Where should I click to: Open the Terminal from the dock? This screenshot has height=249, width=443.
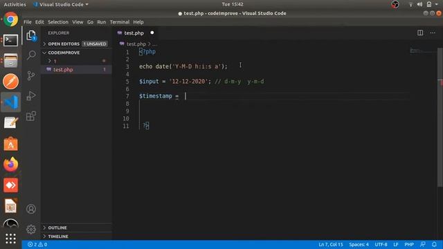coord(11,40)
